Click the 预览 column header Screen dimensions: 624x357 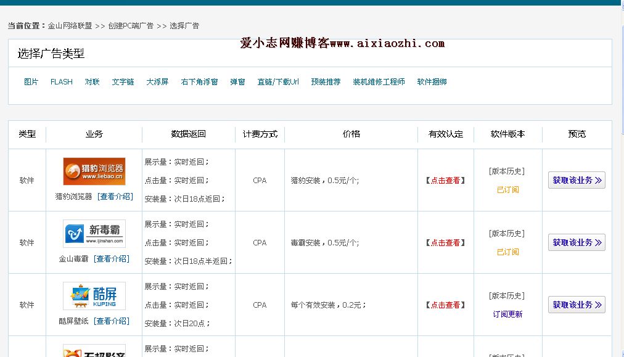click(577, 134)
